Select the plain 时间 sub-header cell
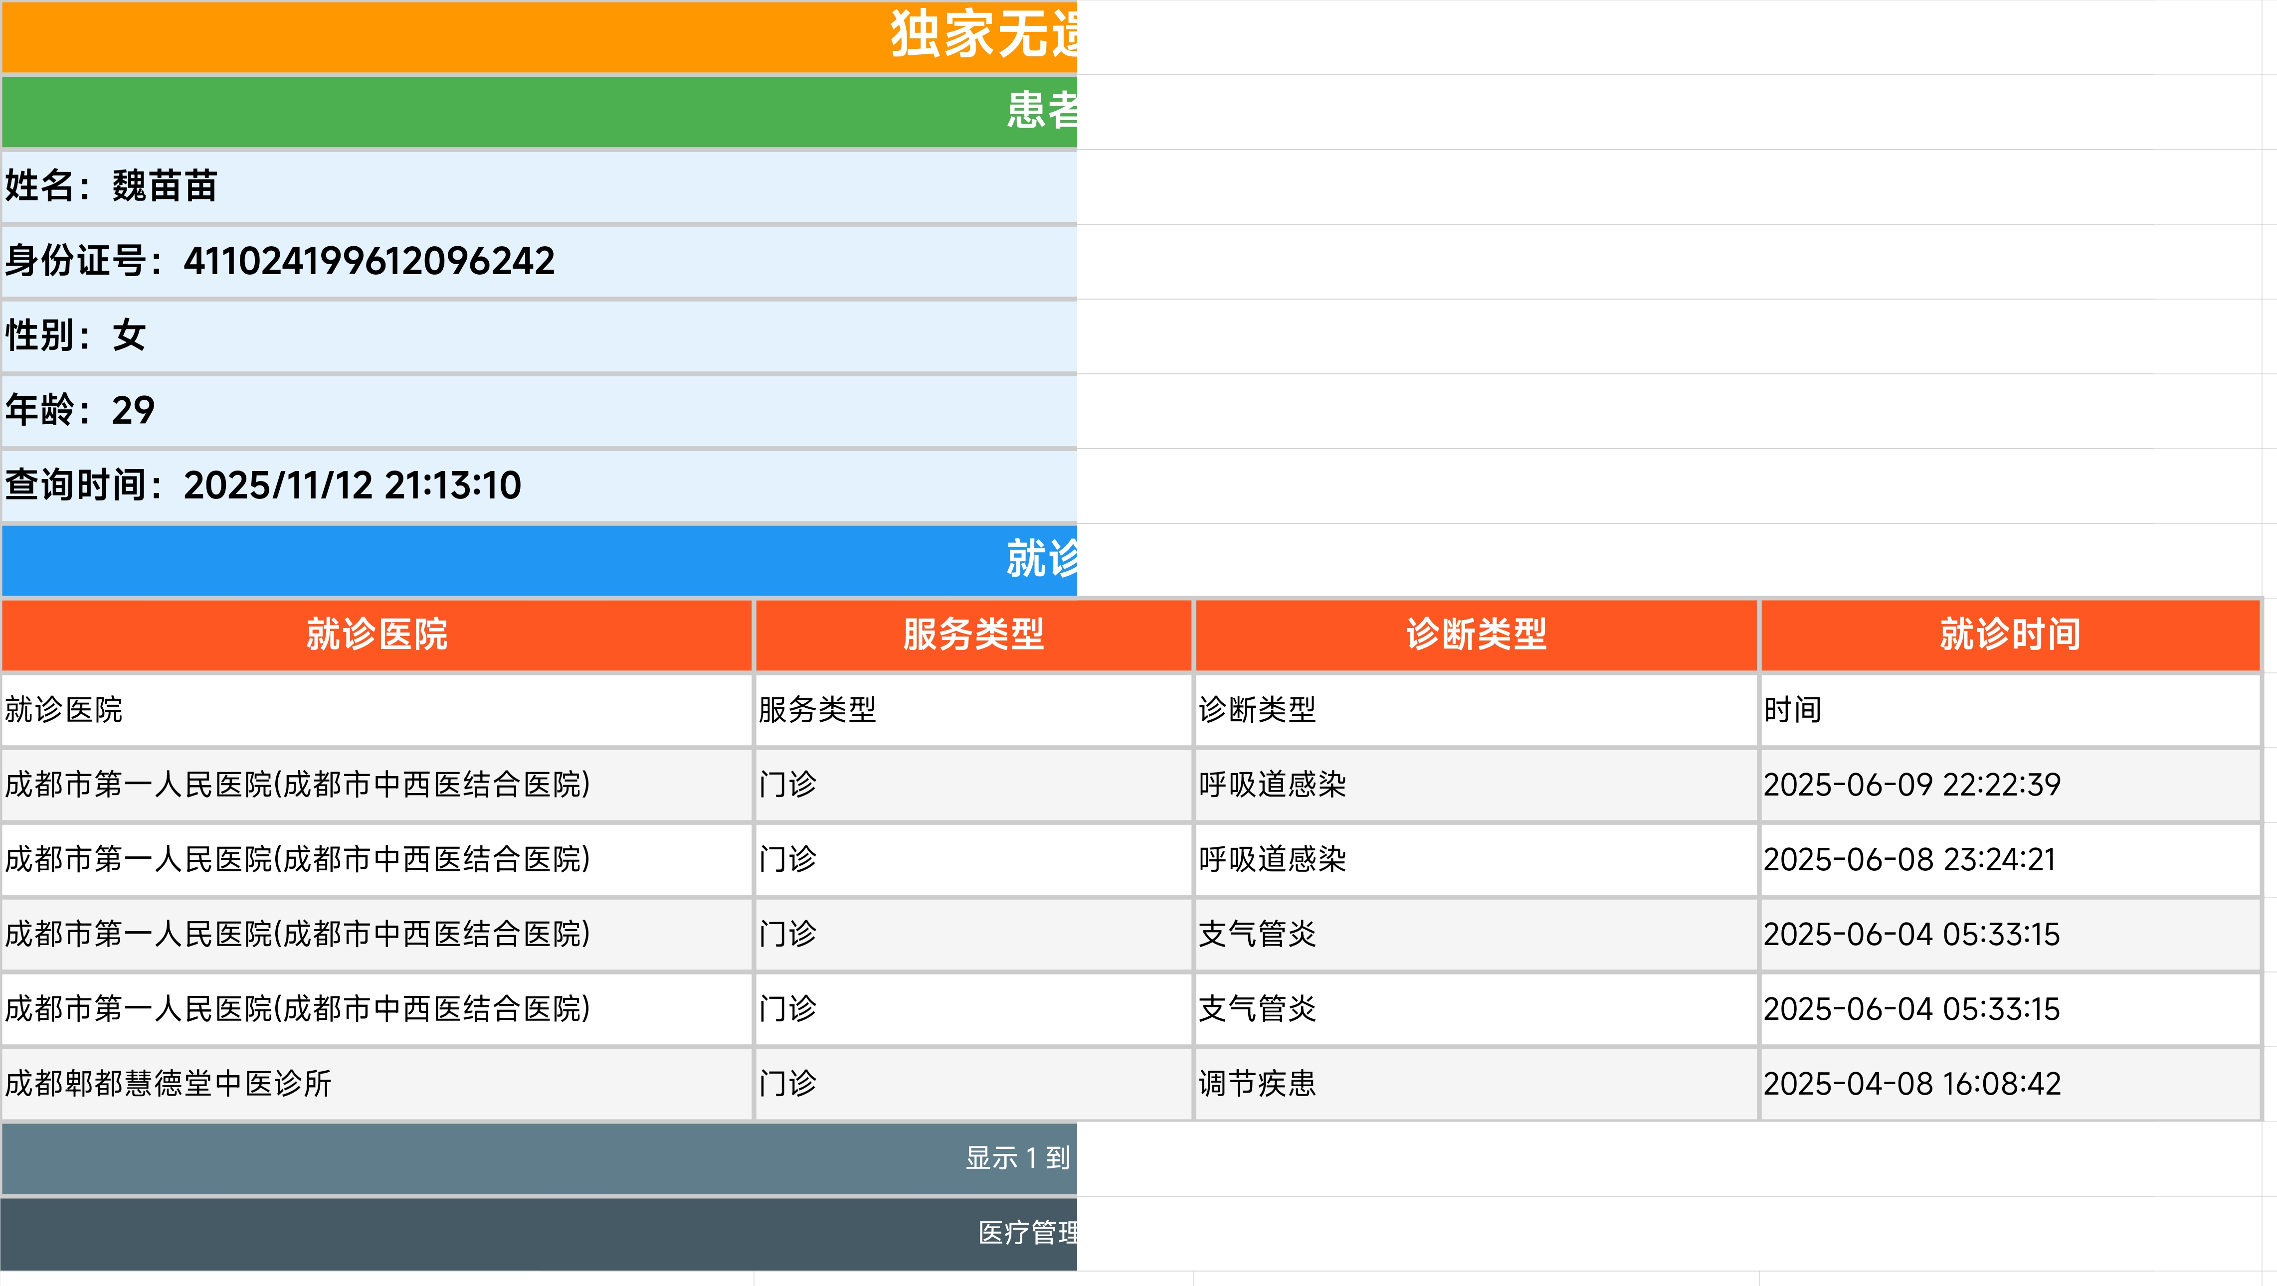2277x1286 pixels. pyautogui.click(x=2010, y=710)
